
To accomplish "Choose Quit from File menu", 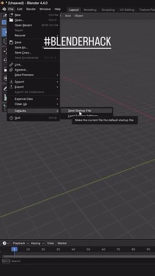I will coord(34,118).
